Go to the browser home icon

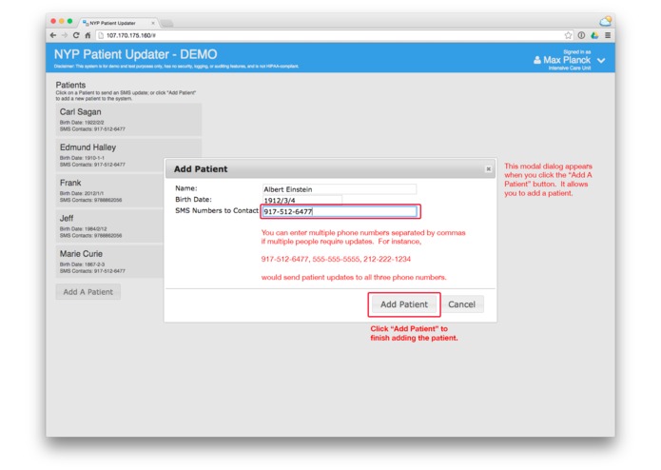pos(87,35)
